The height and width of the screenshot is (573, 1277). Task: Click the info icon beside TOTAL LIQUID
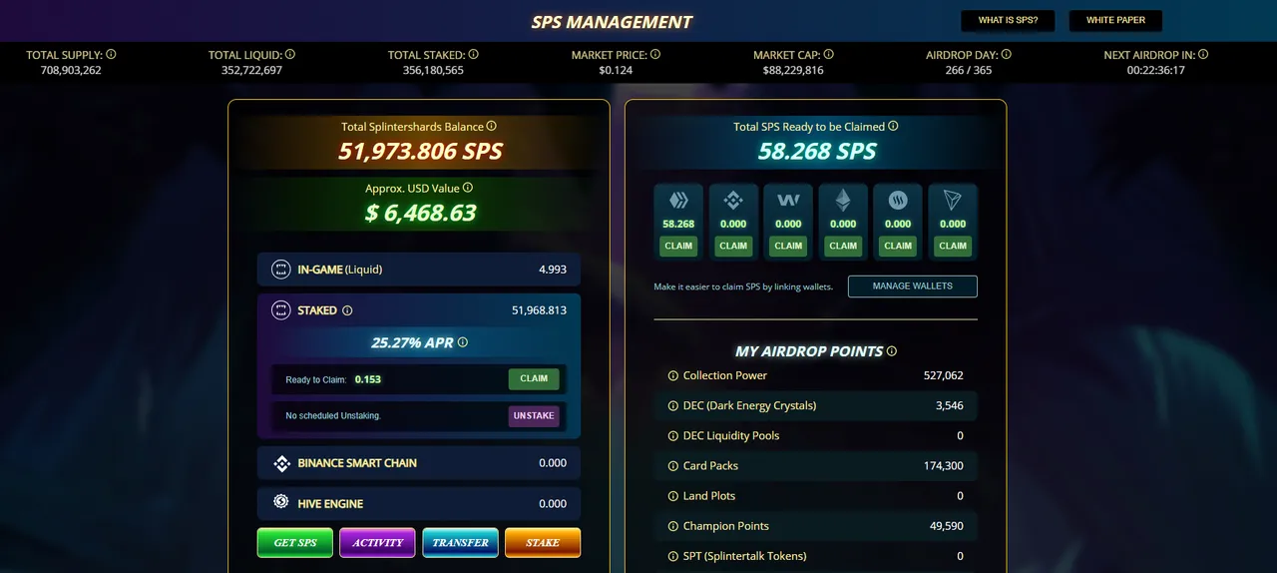click(x=289, y=55)
